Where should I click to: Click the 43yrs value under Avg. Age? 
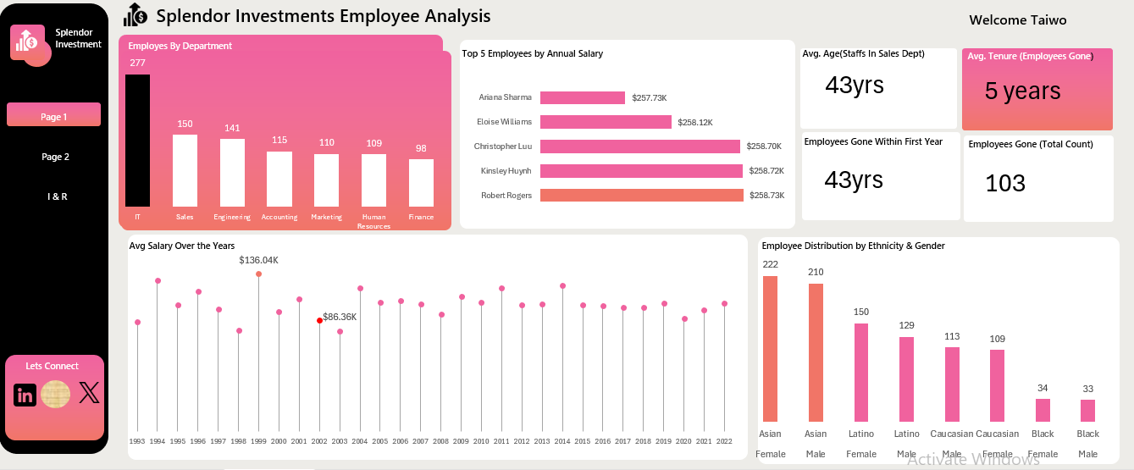tap(855, 85)
